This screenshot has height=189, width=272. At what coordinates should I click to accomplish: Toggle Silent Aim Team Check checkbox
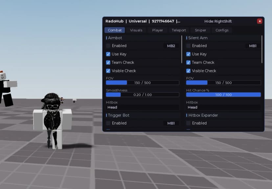coord(188,62)
